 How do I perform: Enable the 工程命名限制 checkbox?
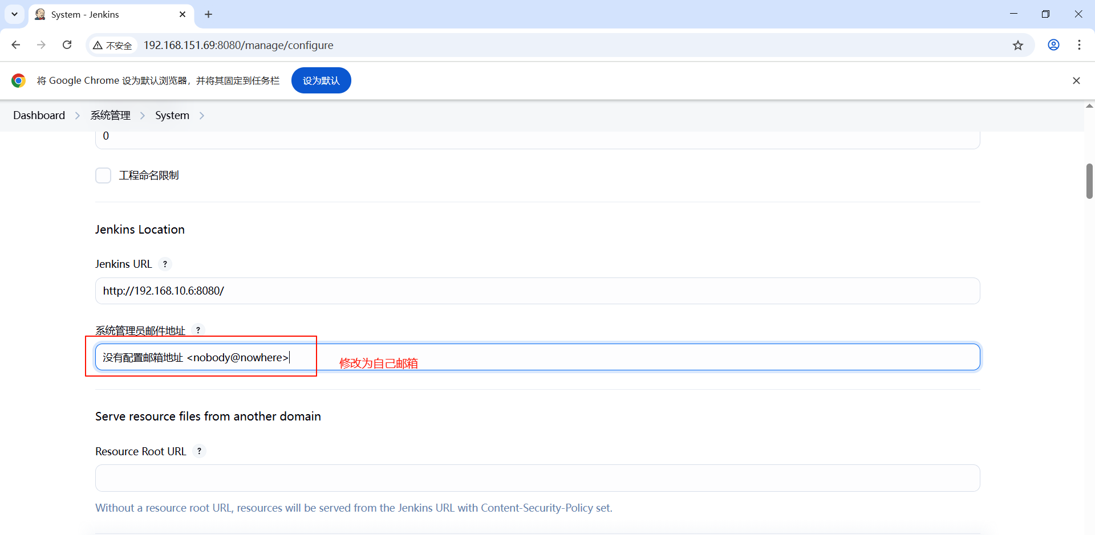103,175
